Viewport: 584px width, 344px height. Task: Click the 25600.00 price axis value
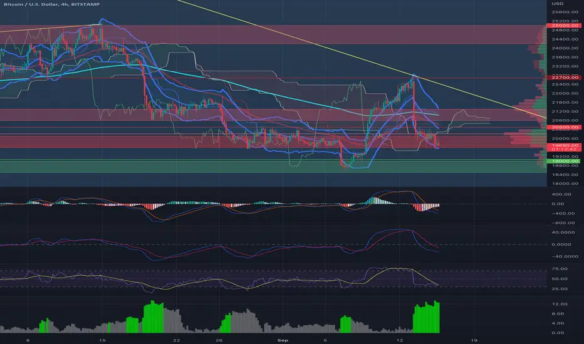(x=565, y=12)
